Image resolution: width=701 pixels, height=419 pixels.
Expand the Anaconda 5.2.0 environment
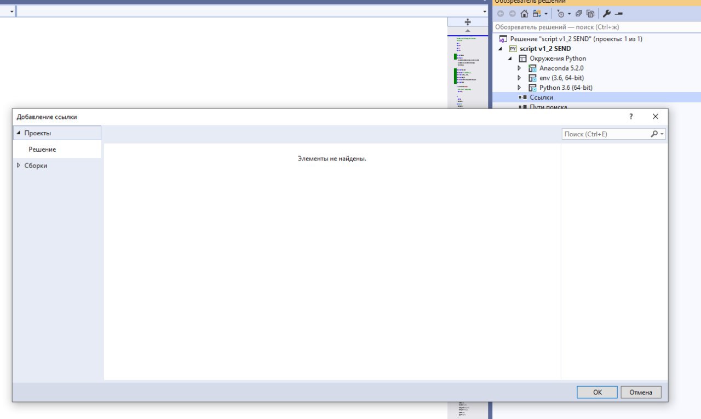519,68
